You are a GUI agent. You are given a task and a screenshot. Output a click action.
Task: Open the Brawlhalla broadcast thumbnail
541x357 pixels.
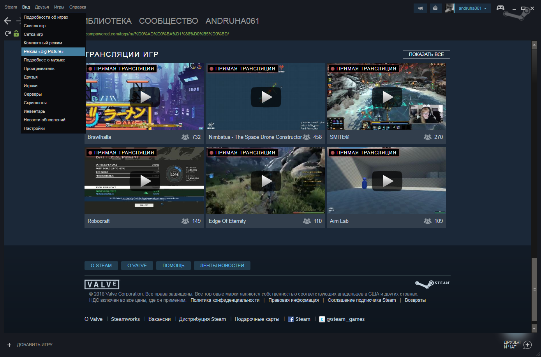[145, 97]
